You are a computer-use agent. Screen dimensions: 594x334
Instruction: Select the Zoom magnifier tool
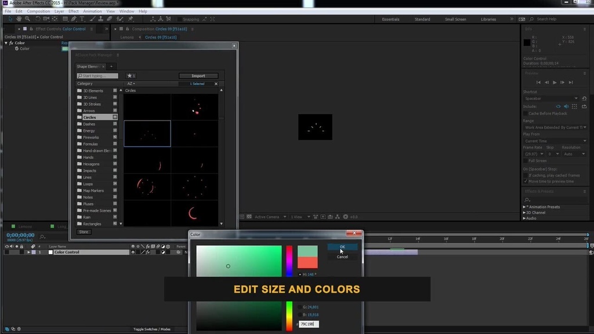coord(28,19)
